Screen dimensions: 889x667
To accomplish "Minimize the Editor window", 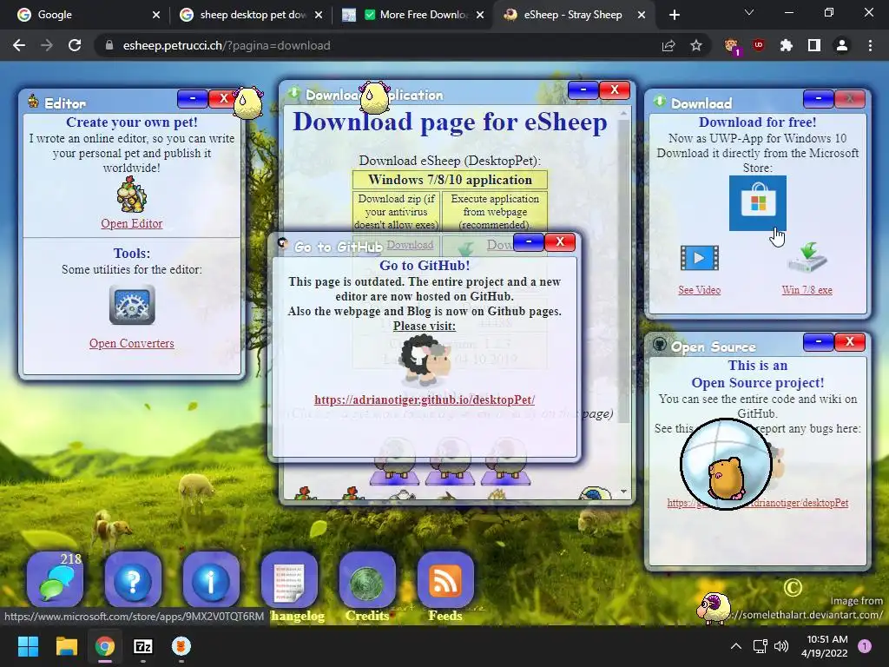I will pos(192,98).
